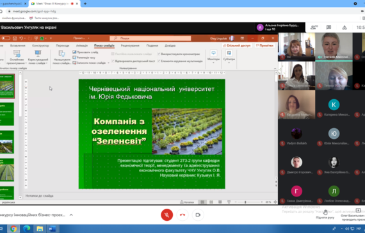Viewport: 365px width, 233px height.
Task: Start slideshow from status bar icon
Action: point(229,202)
